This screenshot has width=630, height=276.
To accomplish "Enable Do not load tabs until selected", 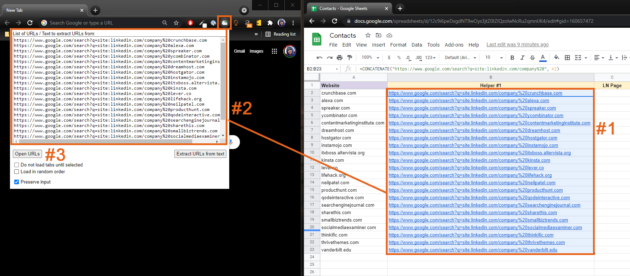I will [x=16, y=165].
